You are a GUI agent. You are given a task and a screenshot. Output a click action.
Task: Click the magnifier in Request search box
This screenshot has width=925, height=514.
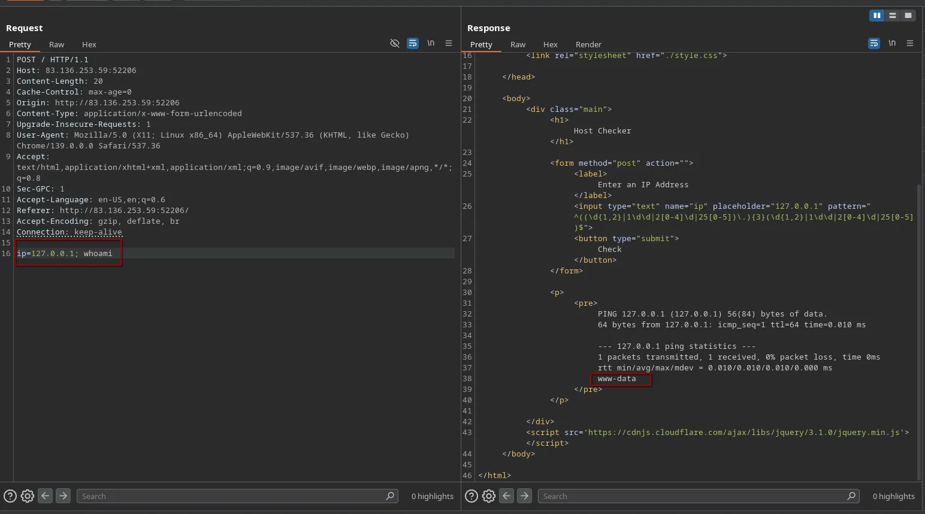390,496
